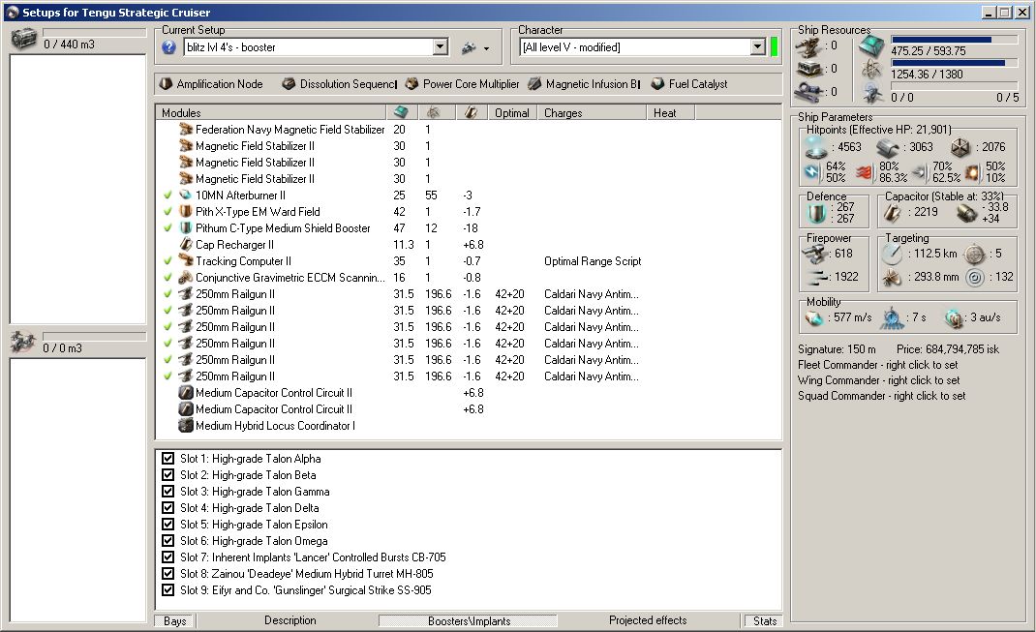Switch to the Projected effects tab

pyautogui.click(x=648, y=620)
